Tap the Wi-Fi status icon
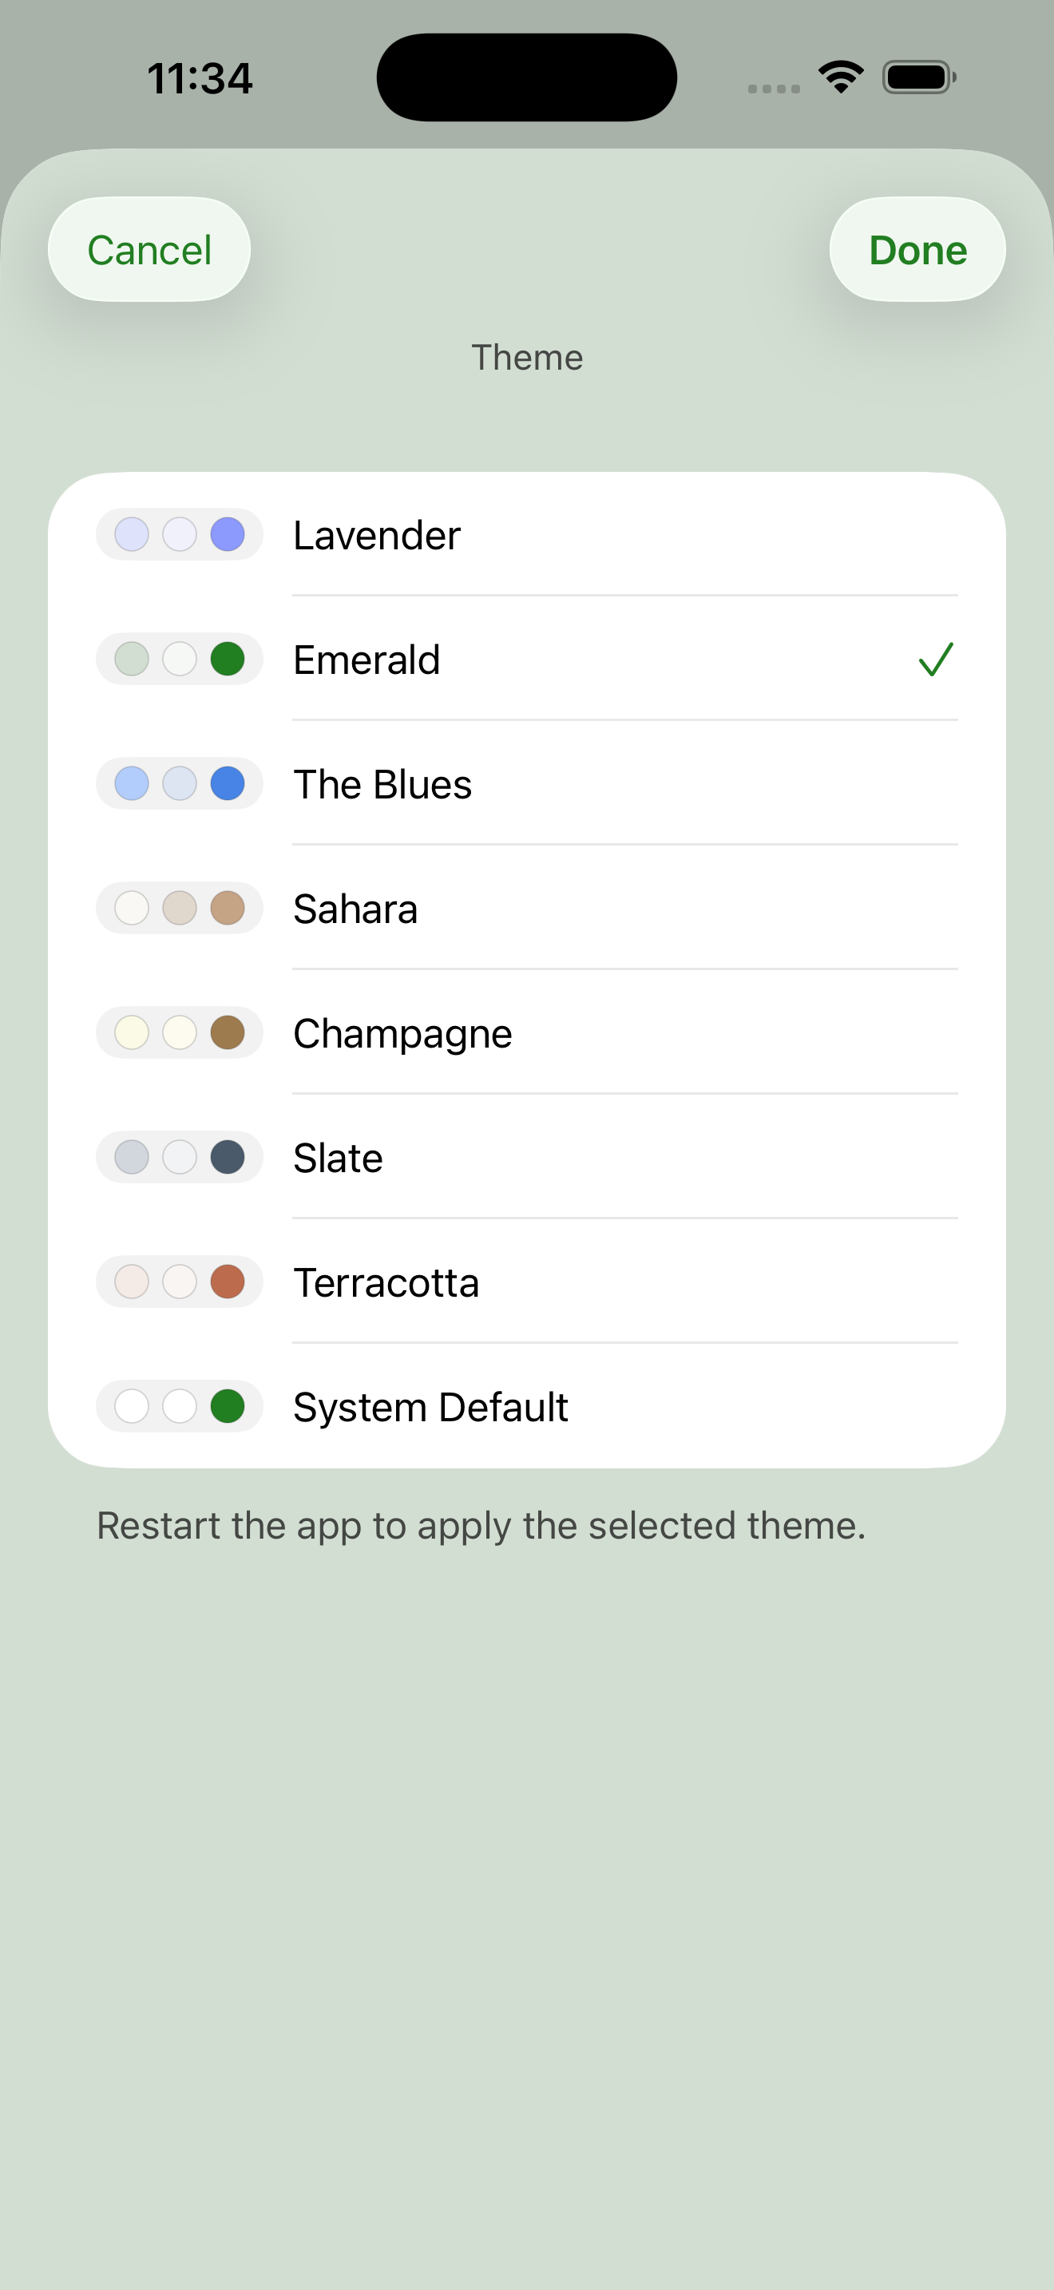Viewport: 1054px width, 2290px height. [x=841, y=77]
